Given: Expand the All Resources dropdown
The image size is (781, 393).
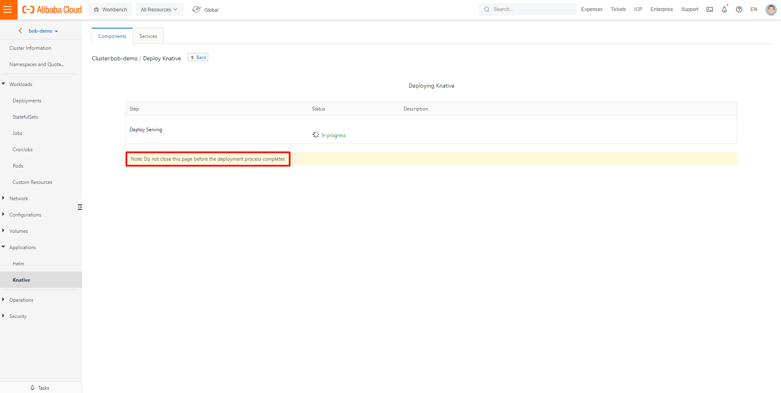Looking at the screenshot, I should click(x=159, y=9).
